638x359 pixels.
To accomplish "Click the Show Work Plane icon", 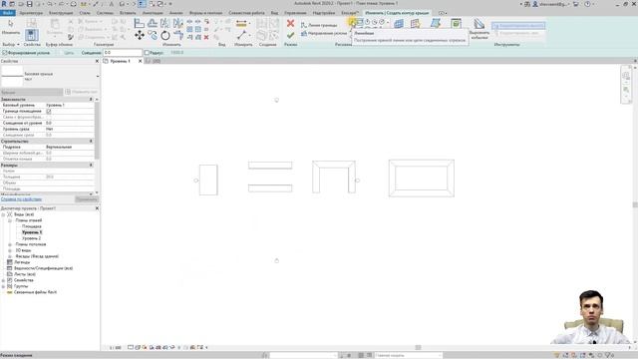I will coord(415,24).
